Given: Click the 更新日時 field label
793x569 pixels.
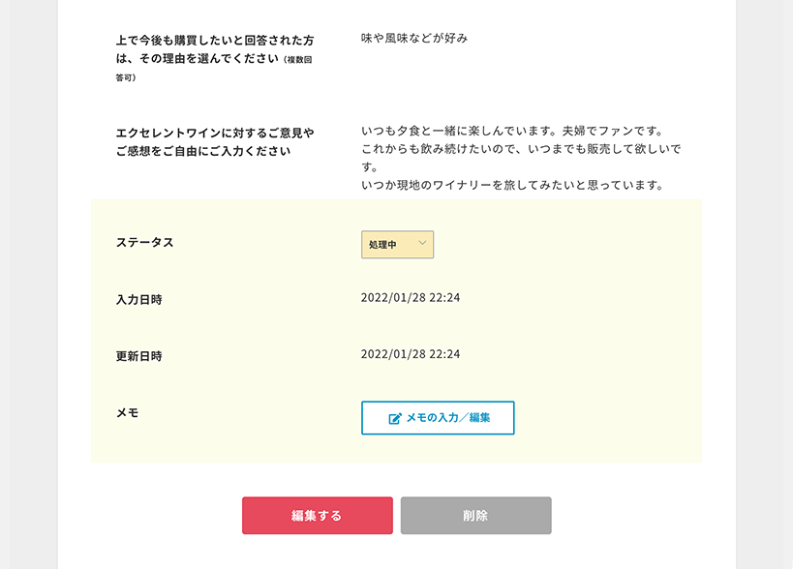Looking at the screenshot, I should point(140,354).
